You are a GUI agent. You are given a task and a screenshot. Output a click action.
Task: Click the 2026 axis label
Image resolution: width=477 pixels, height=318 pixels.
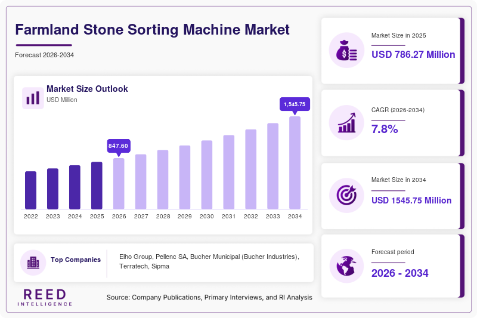click(x=119, y=217)
